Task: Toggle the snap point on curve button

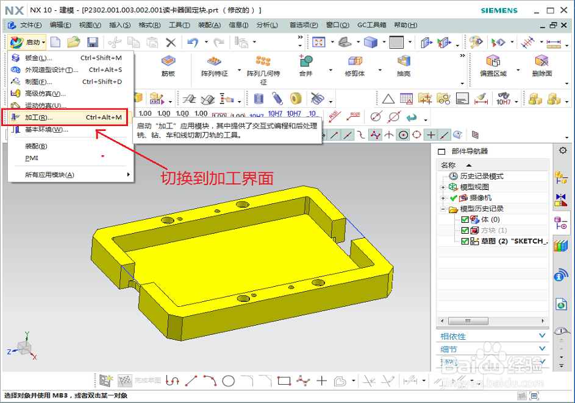Action: (x=445, y=135)
